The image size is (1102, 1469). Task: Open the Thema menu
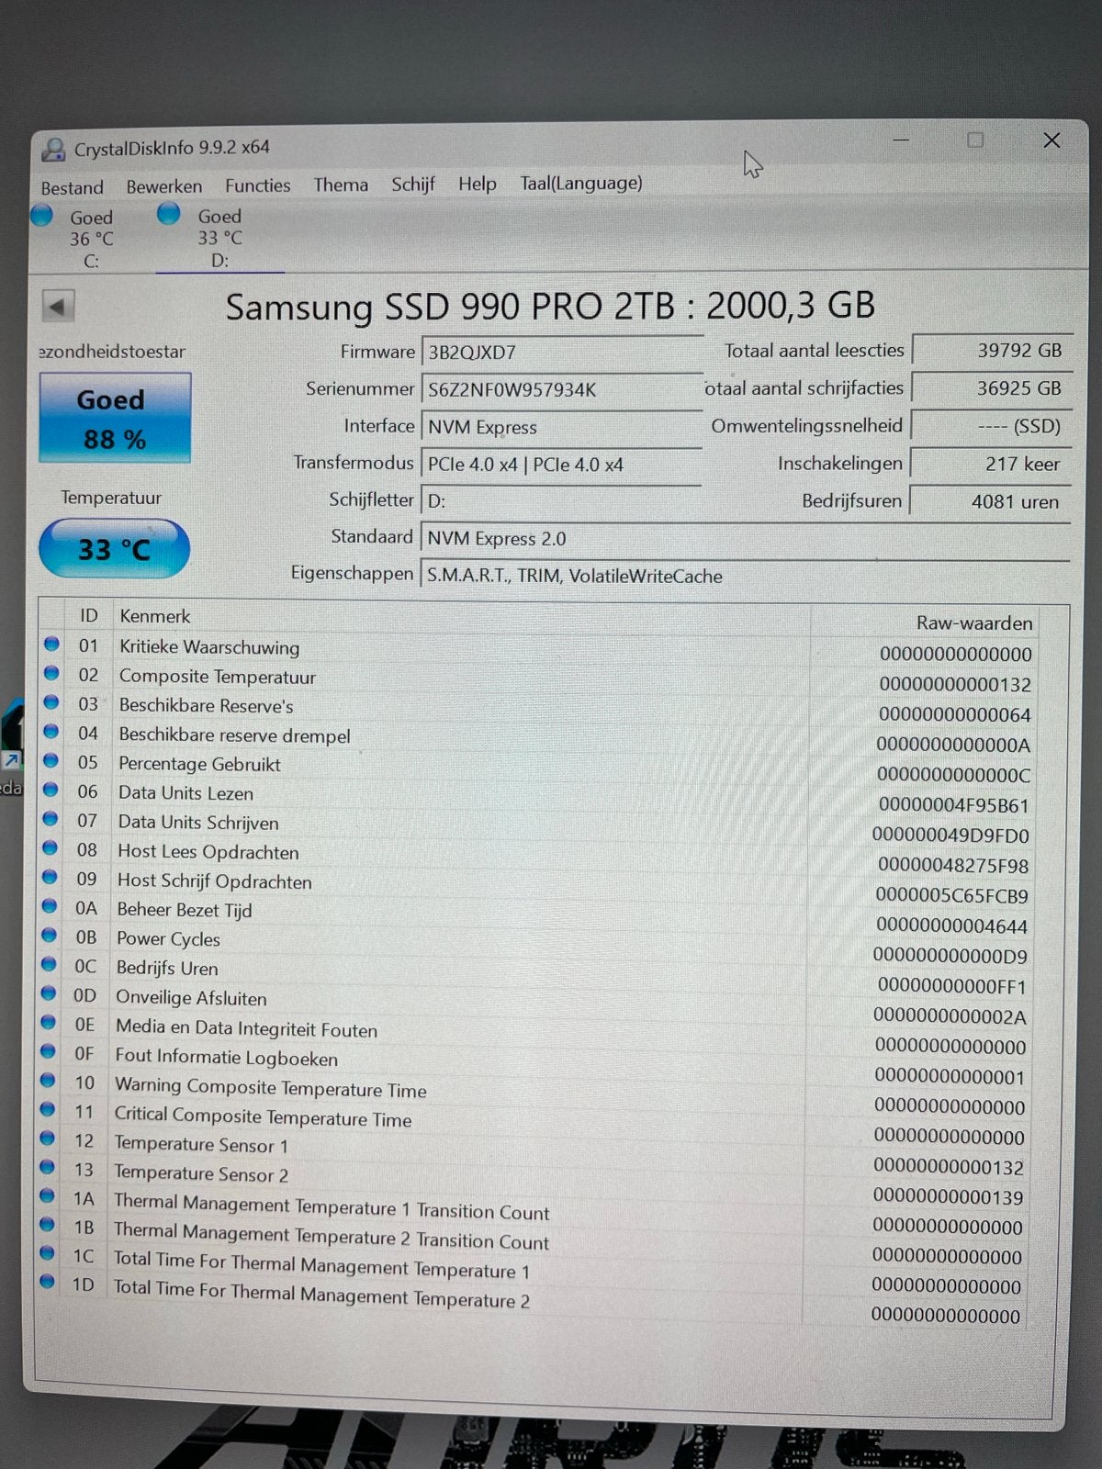pyautogui.click(x=341, y=185)
